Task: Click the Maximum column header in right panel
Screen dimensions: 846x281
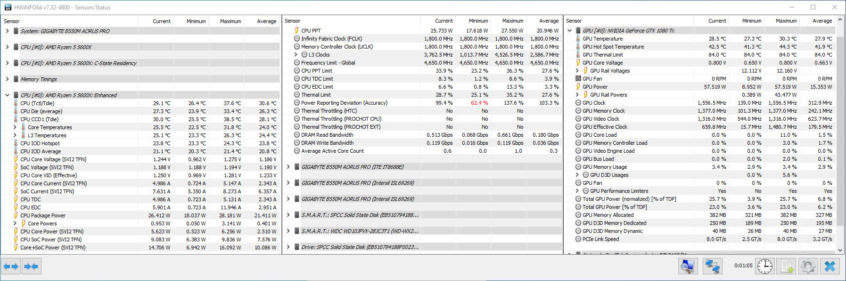Action: tap(781, 21)
